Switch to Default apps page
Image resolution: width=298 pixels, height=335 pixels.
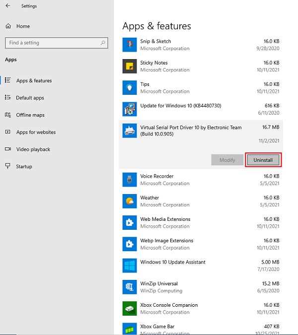(30, 98)
